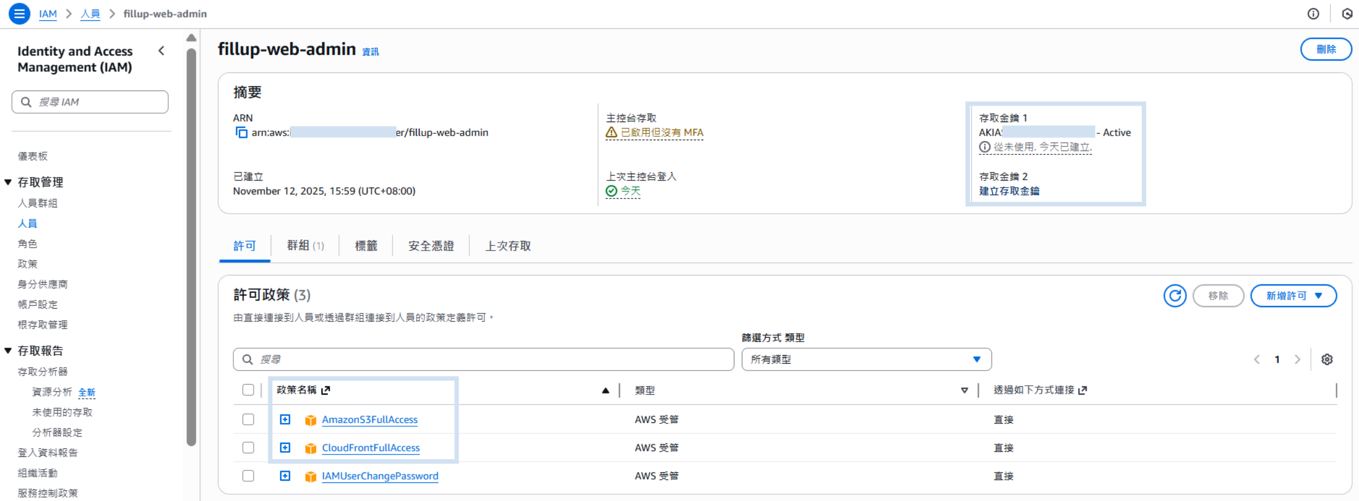
Task: Copy the ARN with the copy icon
Action: pyautogui.click(x=241, y=132)
